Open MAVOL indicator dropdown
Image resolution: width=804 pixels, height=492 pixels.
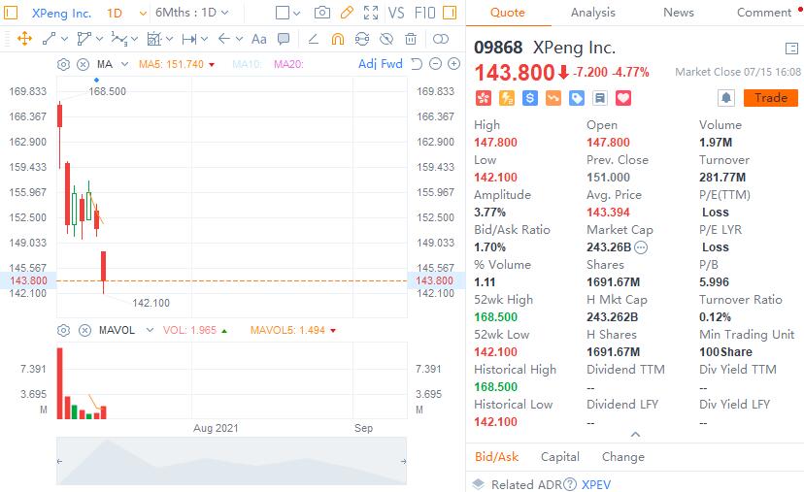coord(150,330)
